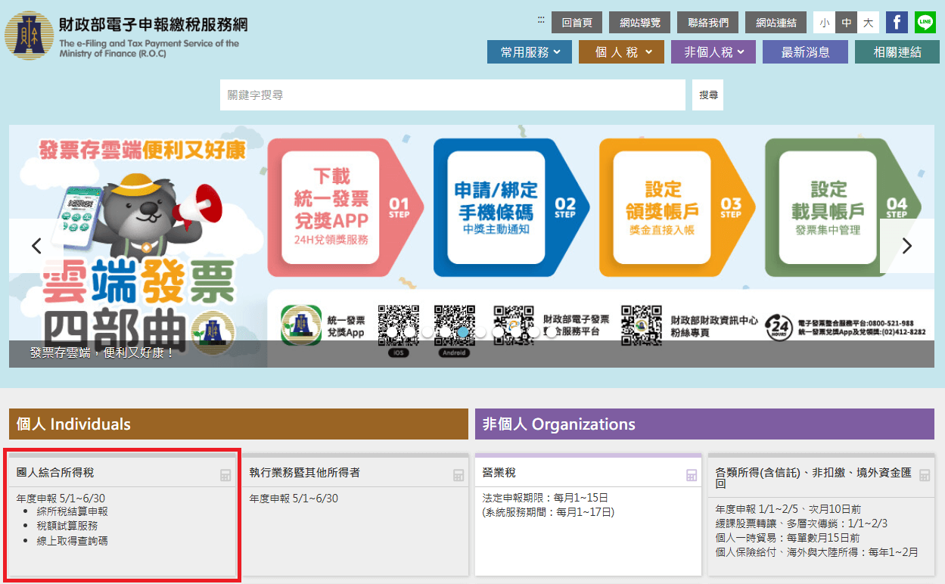Image resolution: width=945 pixels, height=584 pixels.
Task: Open the 稅額試算服務 link
Action: click(x=67, y=527)
